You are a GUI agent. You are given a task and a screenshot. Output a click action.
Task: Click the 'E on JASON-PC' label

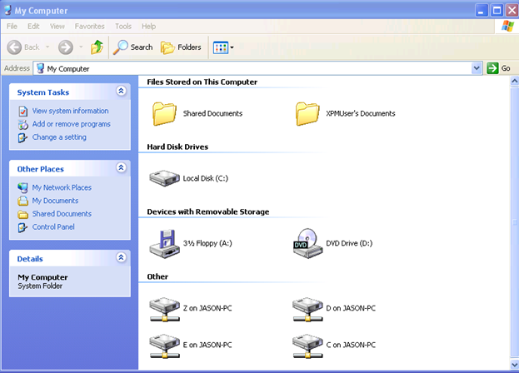(207, 345)
